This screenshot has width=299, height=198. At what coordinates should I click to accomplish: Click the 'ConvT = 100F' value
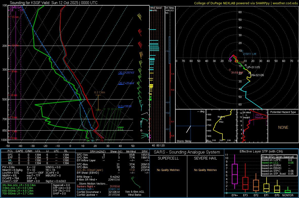pyautogui.click(x=35, y=173)
